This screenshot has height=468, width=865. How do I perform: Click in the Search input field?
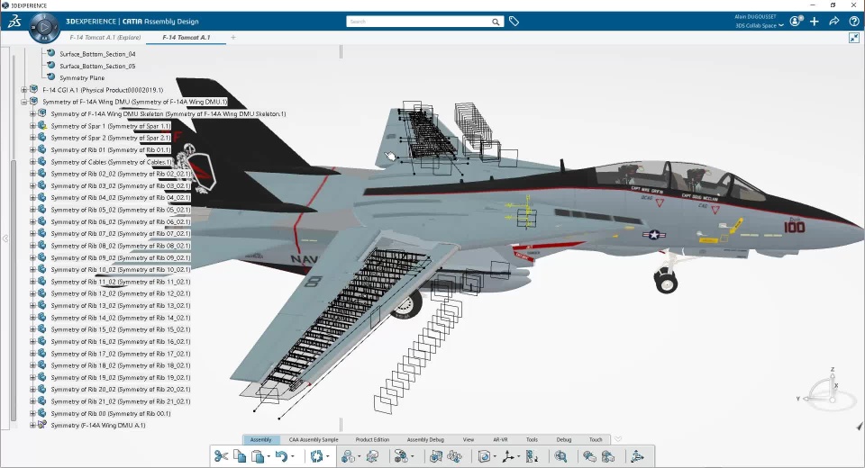pos(418,22)
